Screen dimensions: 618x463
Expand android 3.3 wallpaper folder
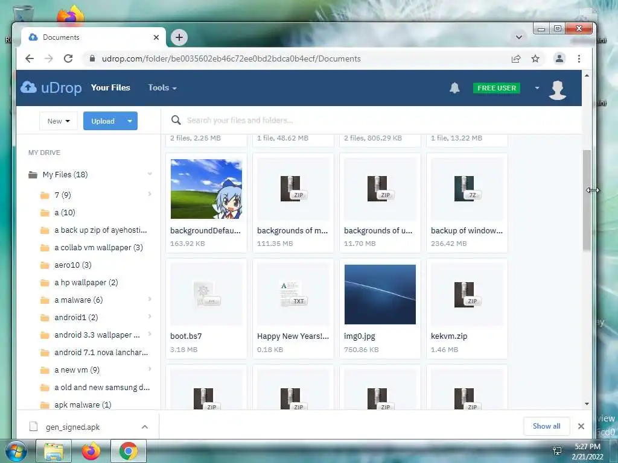click(150, 334)
